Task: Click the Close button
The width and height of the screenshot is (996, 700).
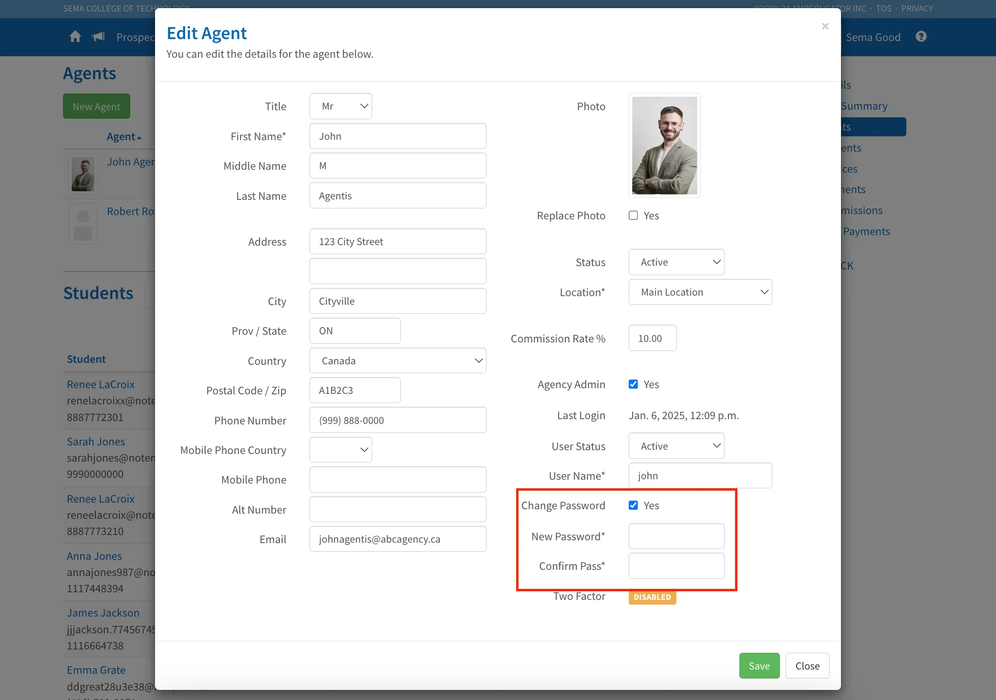Action: point(807,666)
